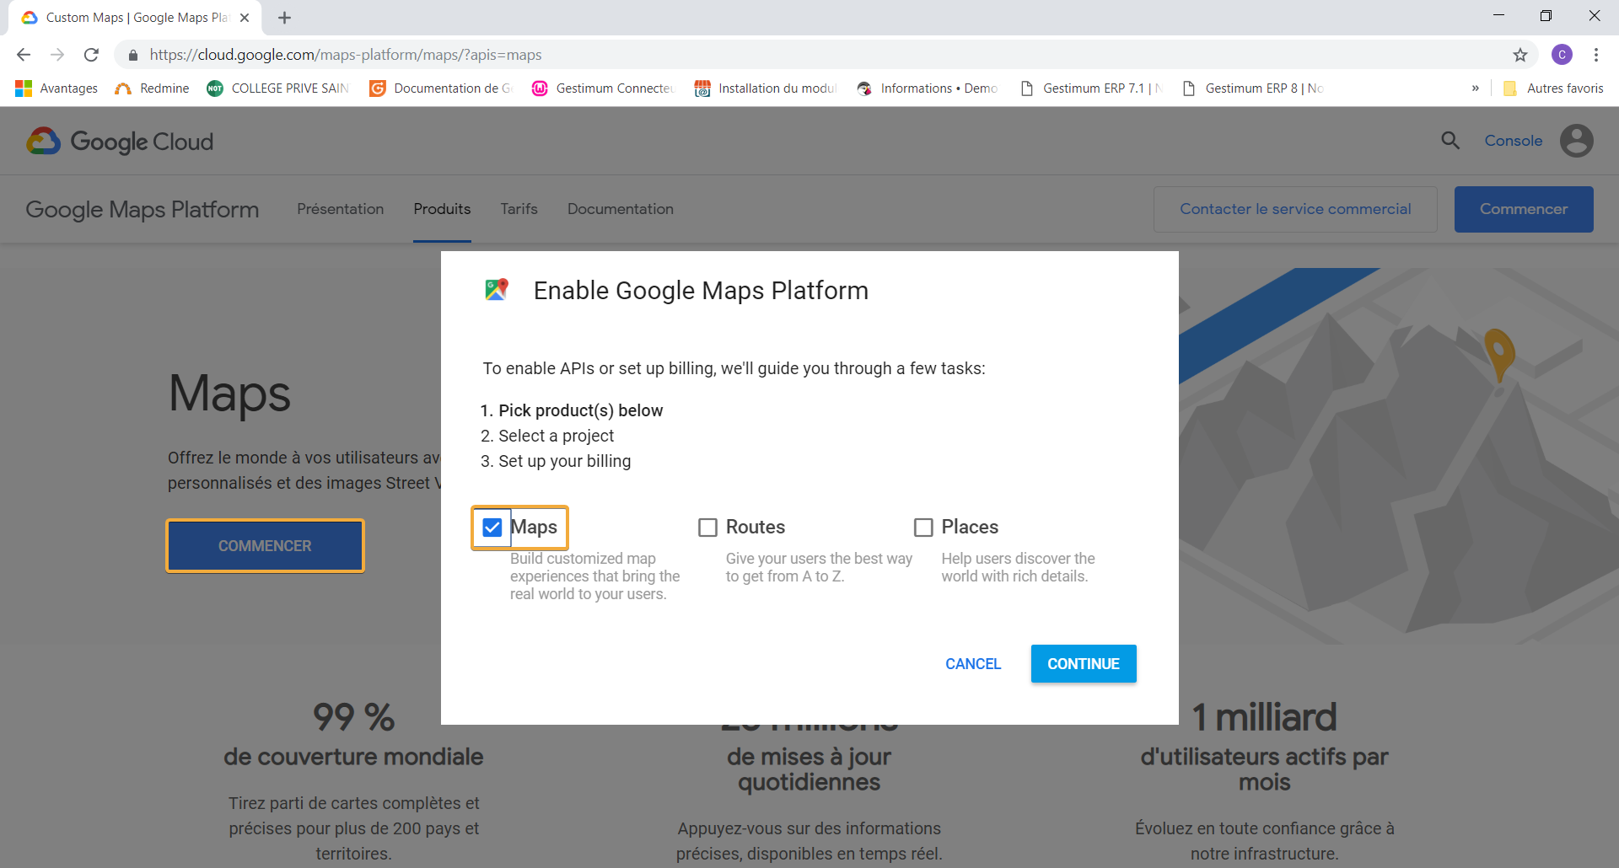Click the blue Commencer button
Image resolution: width=1619 pixels, height=868 pixels.
pos(1524,209)
